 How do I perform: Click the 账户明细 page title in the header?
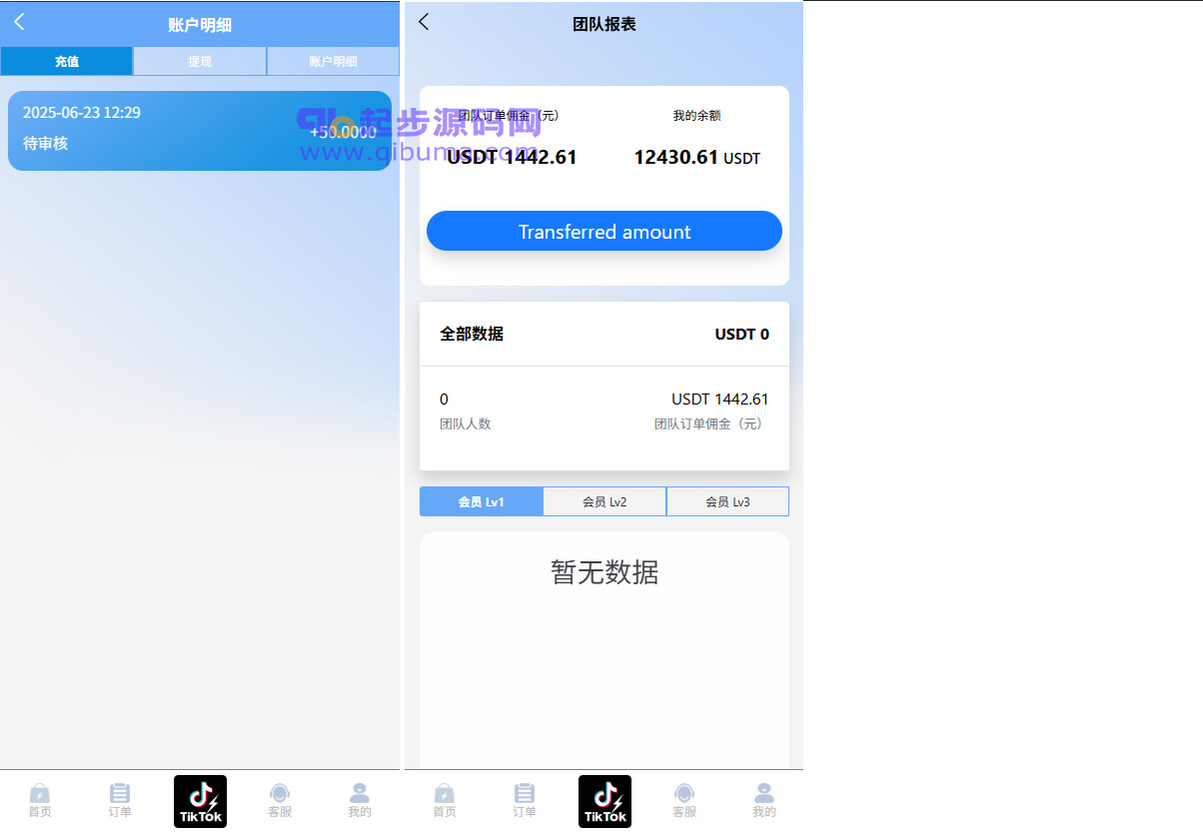200,25
